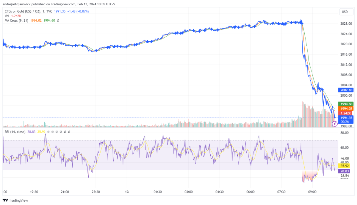Toggle the Vol indicator legend
This screenshot has width=357, height=205.
point(7,15)
